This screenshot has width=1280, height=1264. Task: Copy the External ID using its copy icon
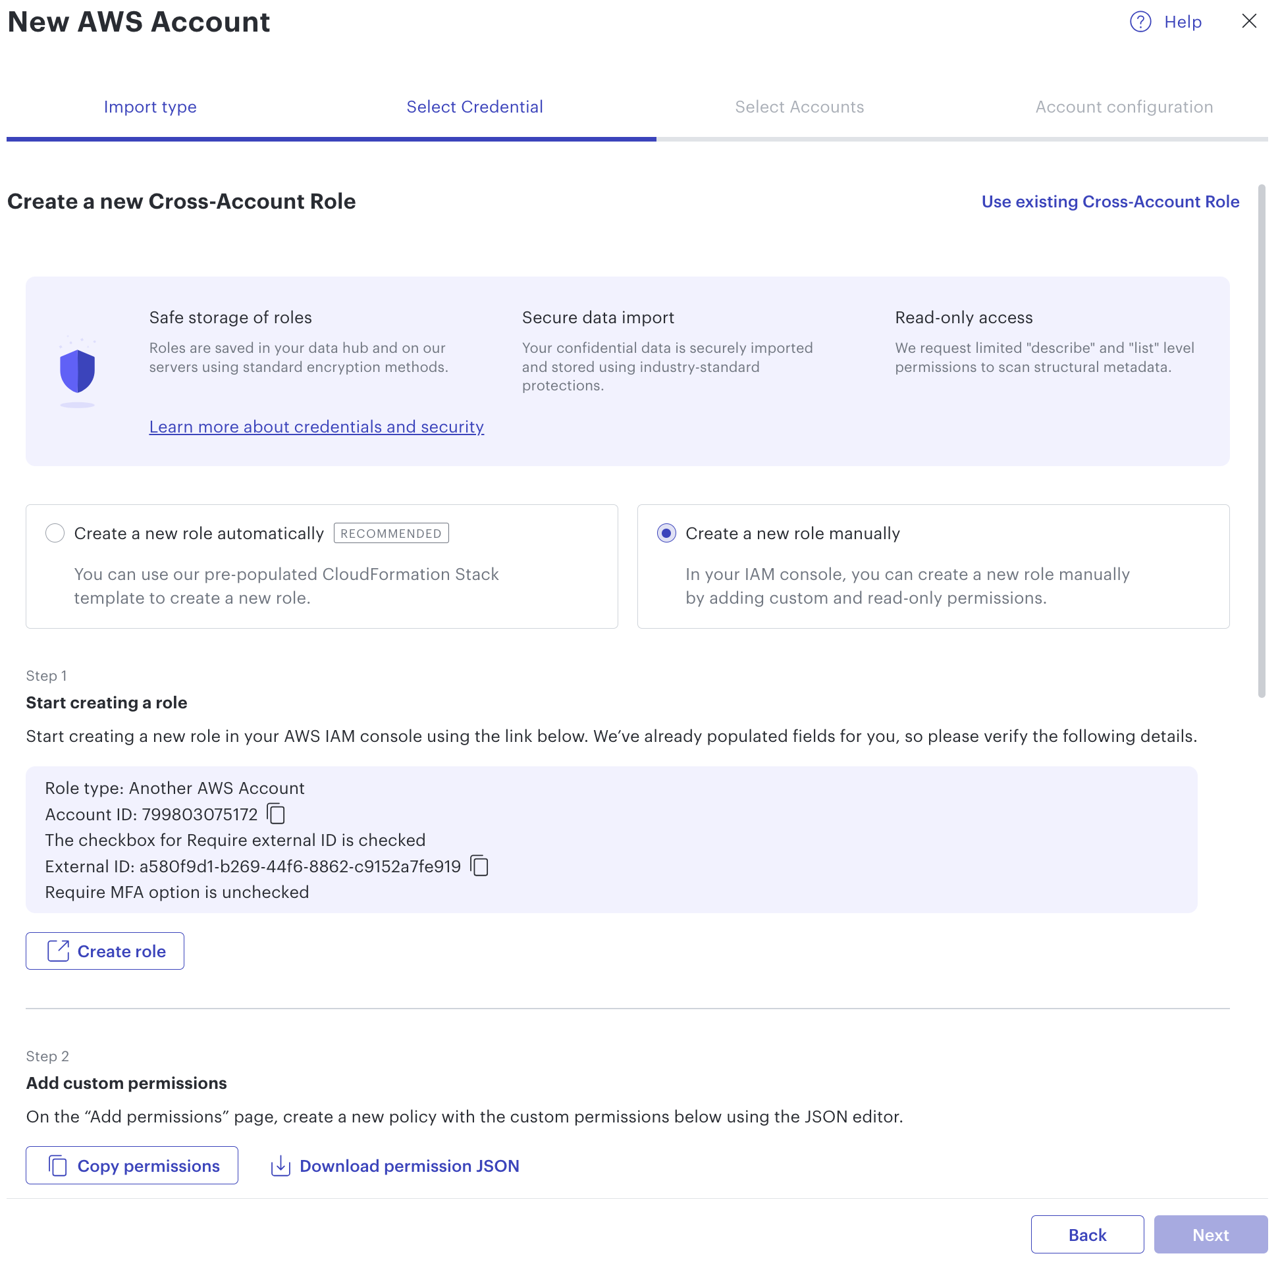[478, 865]
